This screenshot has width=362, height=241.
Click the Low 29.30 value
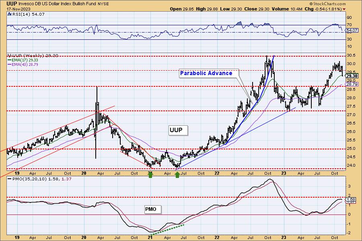coord(231,9)
